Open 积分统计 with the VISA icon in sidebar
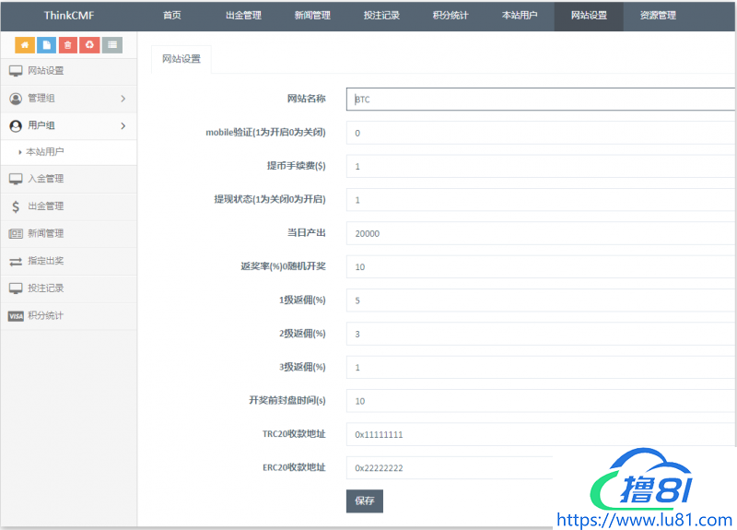The width and height of the screenshot is (737, 530). click(x=46, y=316)
